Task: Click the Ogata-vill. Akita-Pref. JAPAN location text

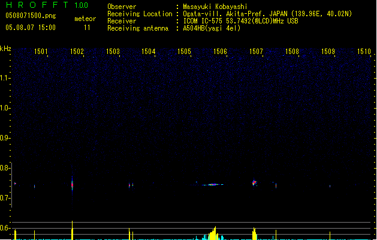Action: pyautogui.click(x=267, y=14)
